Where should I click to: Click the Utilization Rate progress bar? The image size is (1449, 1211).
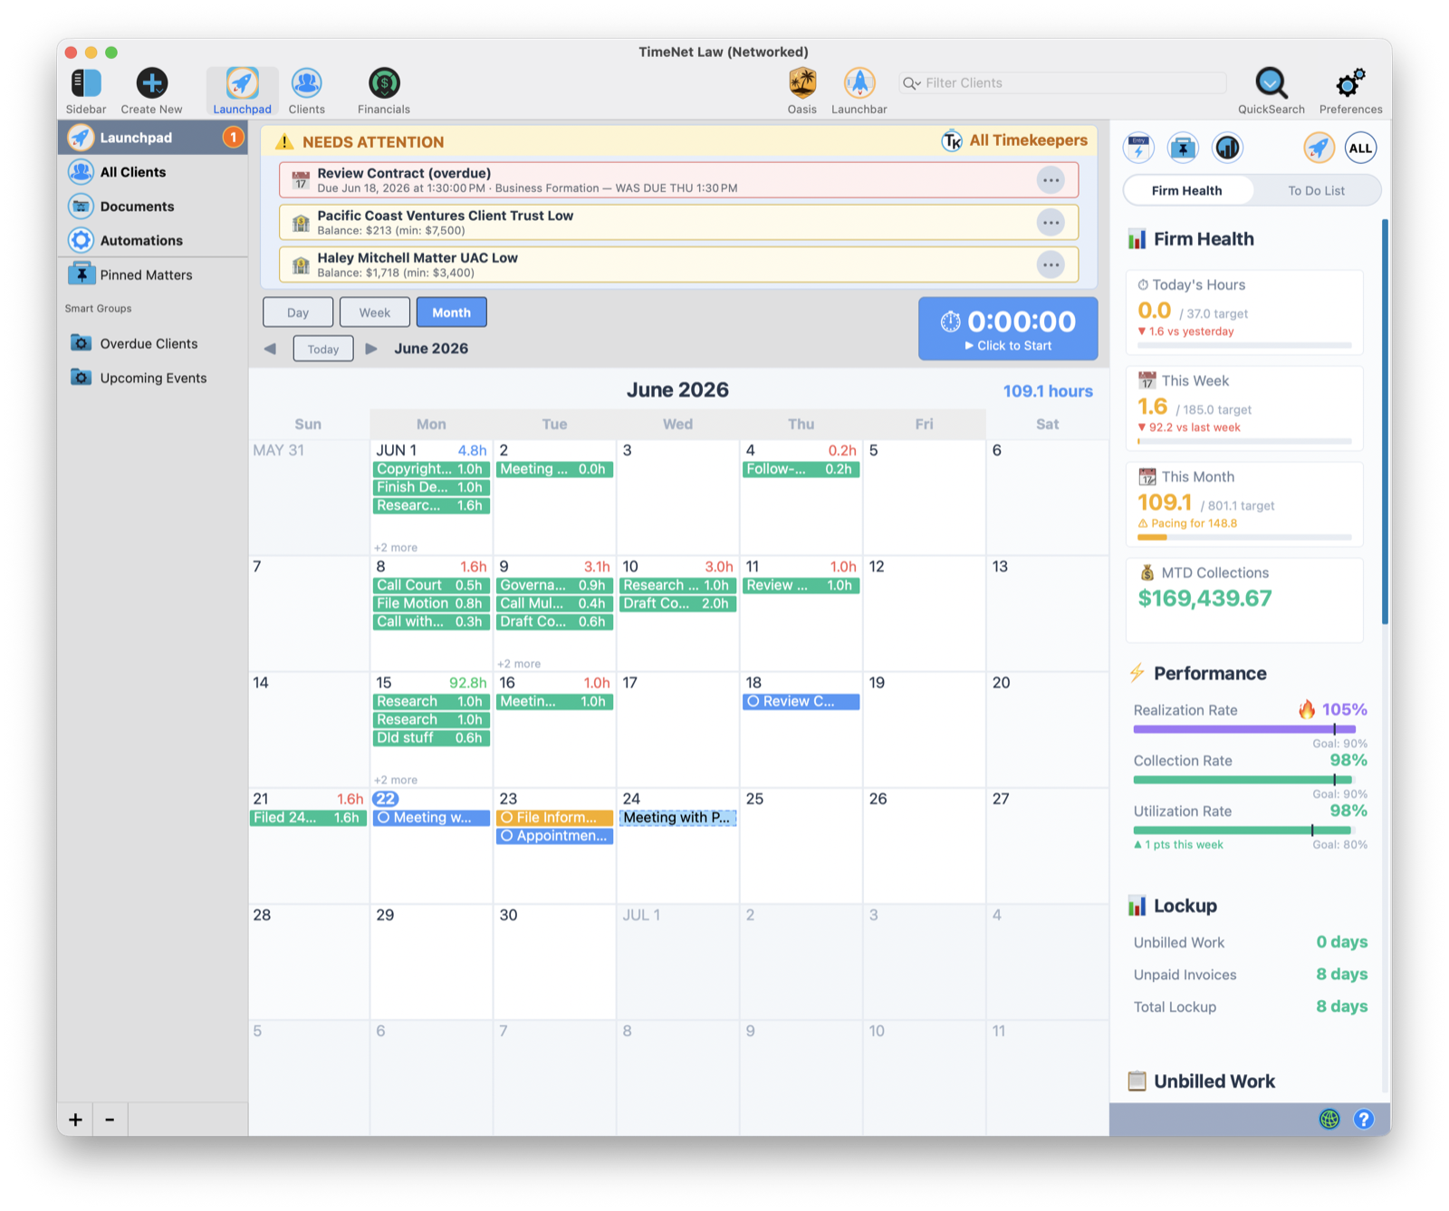[1243, 831]
